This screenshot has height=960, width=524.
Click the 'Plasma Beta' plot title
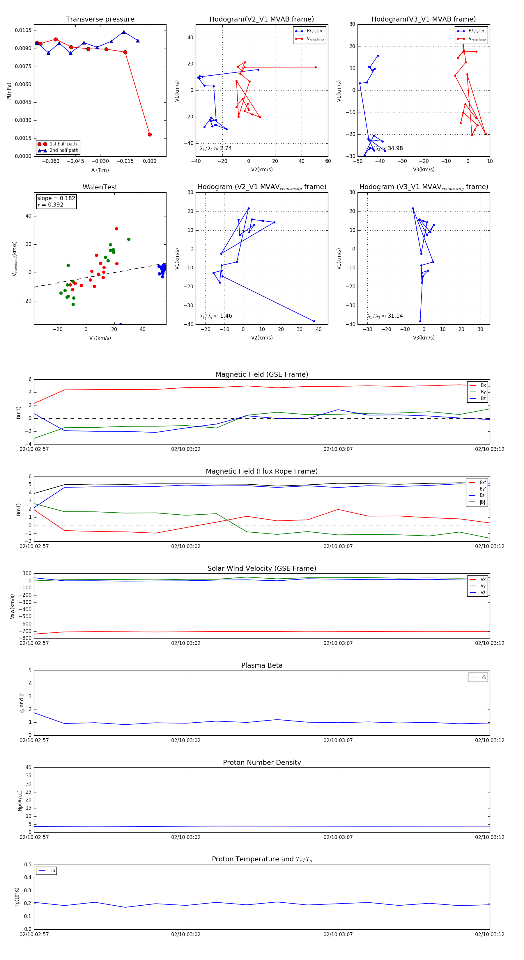click(x=262, y=665)
